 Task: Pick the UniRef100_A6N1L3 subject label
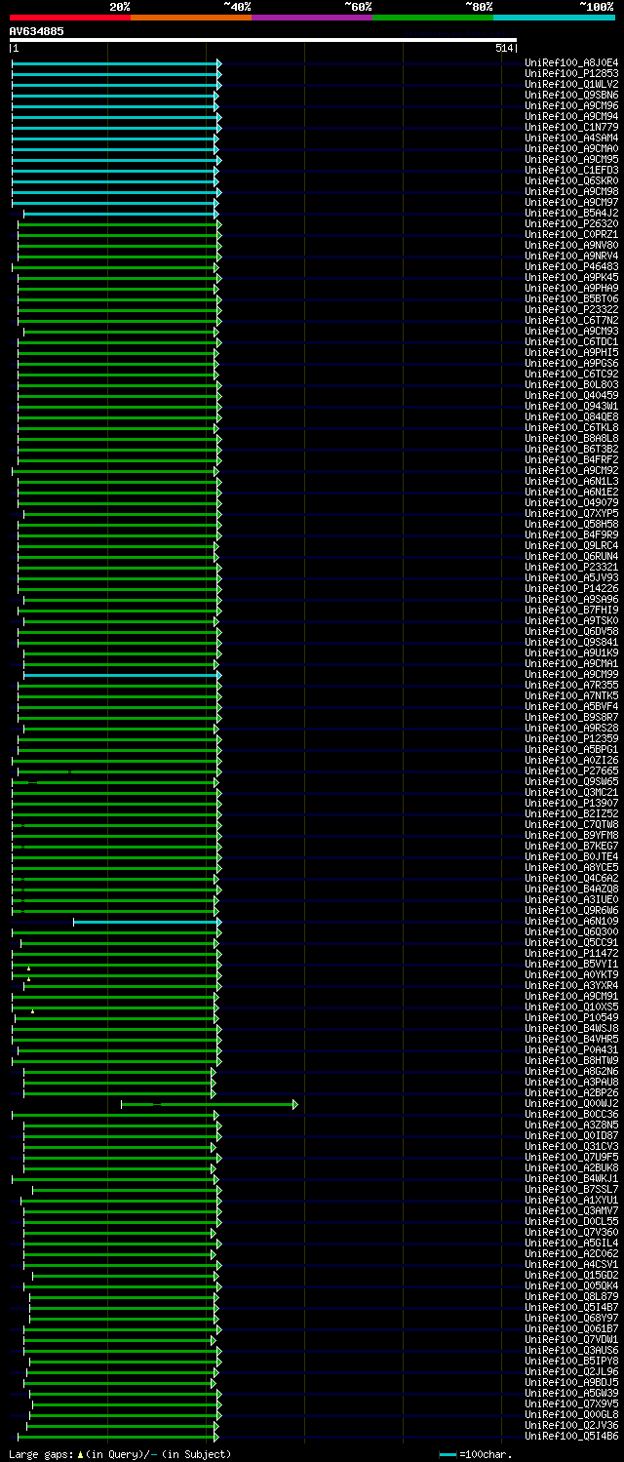point(571,481)
